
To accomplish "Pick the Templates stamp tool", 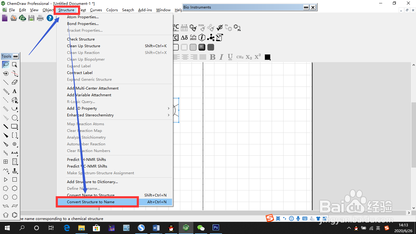I will click(14, 171).
